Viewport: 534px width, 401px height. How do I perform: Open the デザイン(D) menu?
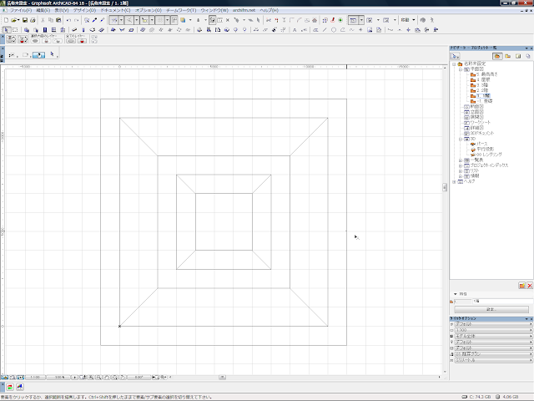[84, 10]
